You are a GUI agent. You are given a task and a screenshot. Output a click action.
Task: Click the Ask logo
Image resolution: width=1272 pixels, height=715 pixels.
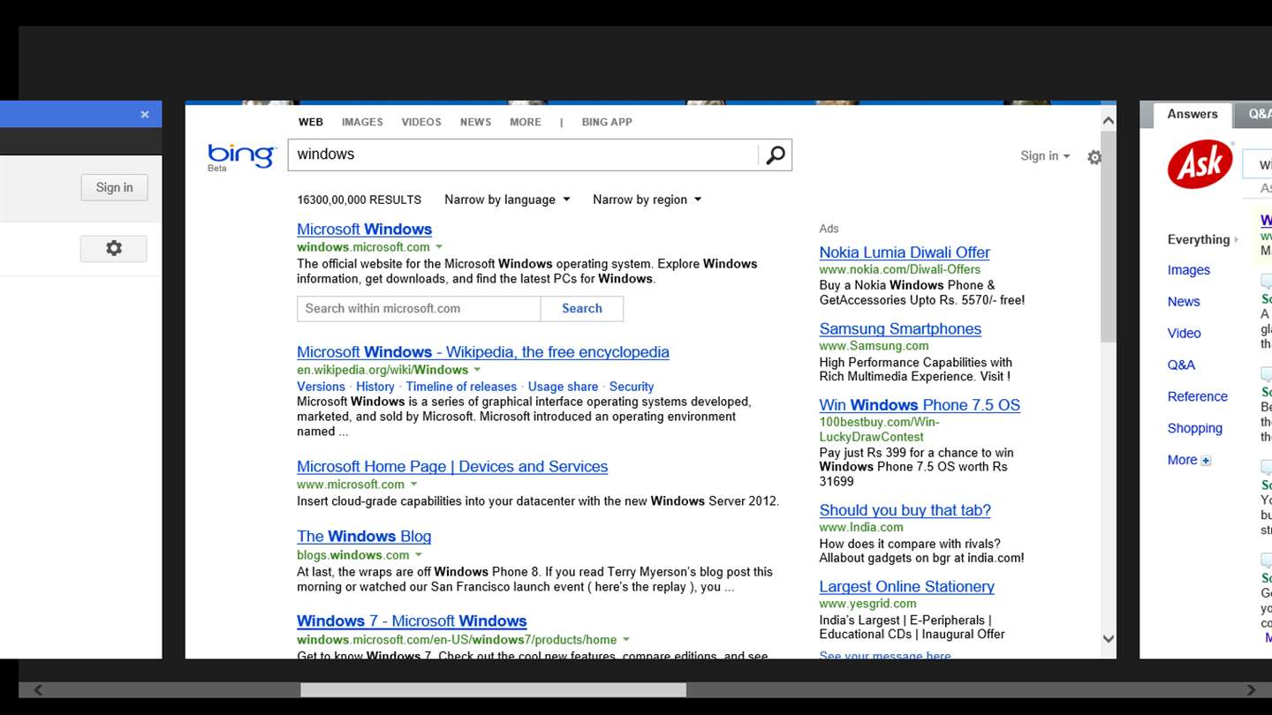point(1200,164)
